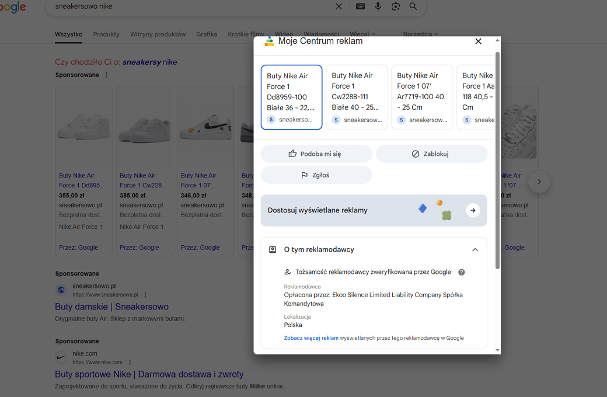Click the product thumbnail priced 385,00 zł
Viewport: 607px width, 397px height.
[x=144, y=127]
